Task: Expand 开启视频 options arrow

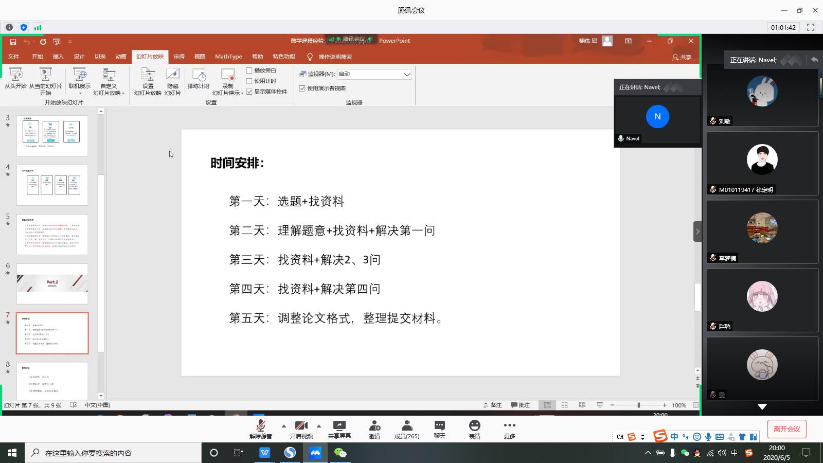Action: [319, 426]
